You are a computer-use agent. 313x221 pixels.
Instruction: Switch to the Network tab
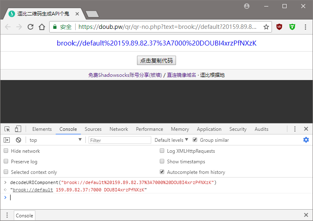[119, 129]
